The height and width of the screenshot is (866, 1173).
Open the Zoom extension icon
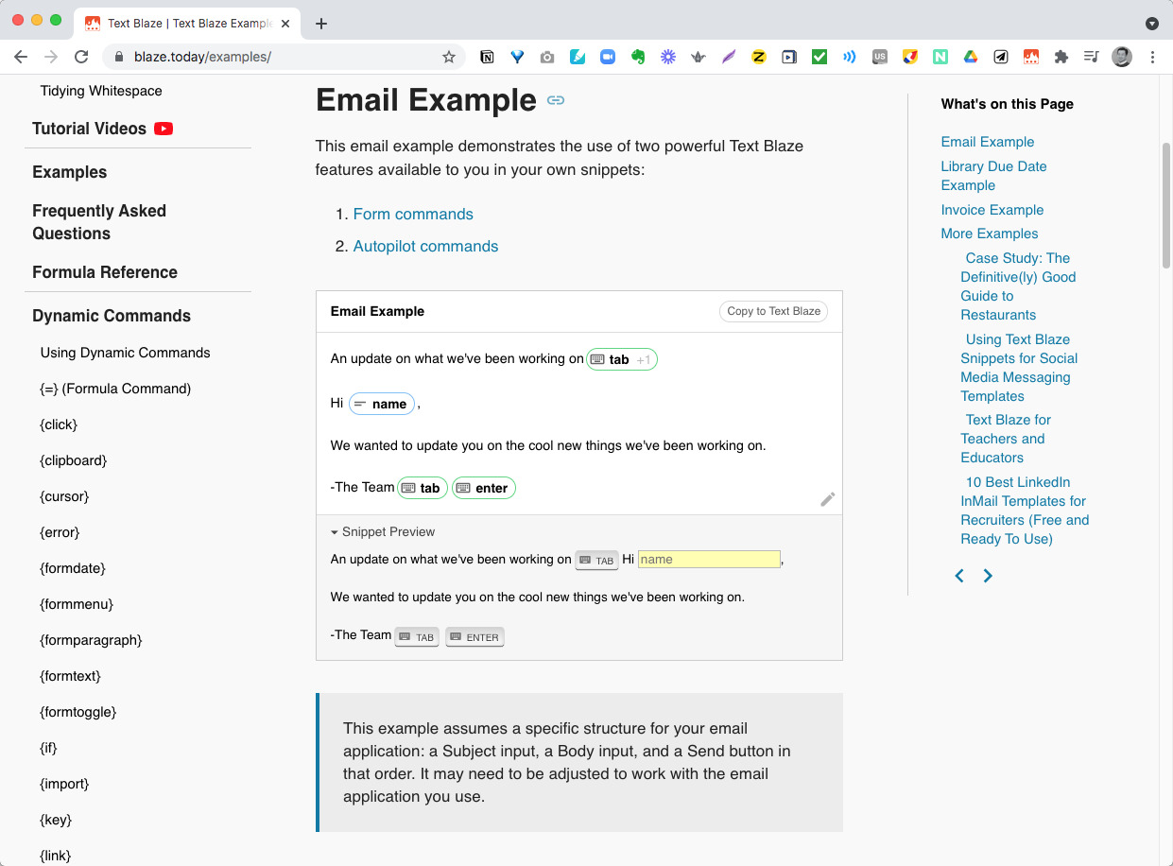tap(608, 57)
